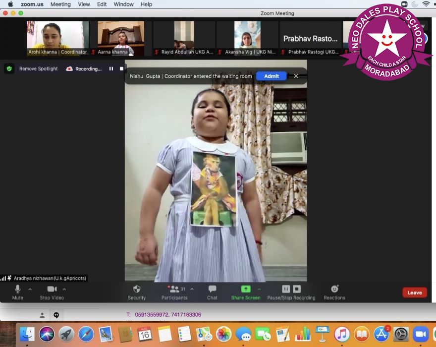Expand video options arrow beside Stop Video
This screenshot has height=347, width=436.
tap(64, 289)
